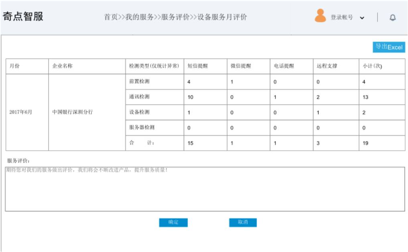Select 设备服务月评价 breadcrumb item
Screen dimensions: 408x252
click(x=222, y=17)
